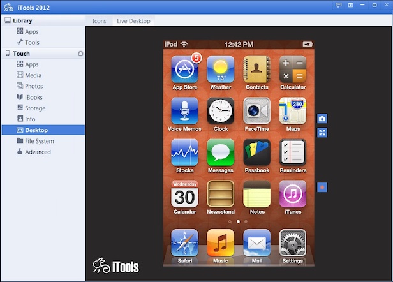393x282 pixels.
Task: Open File System in sidebar
Action: coord(39,141)
